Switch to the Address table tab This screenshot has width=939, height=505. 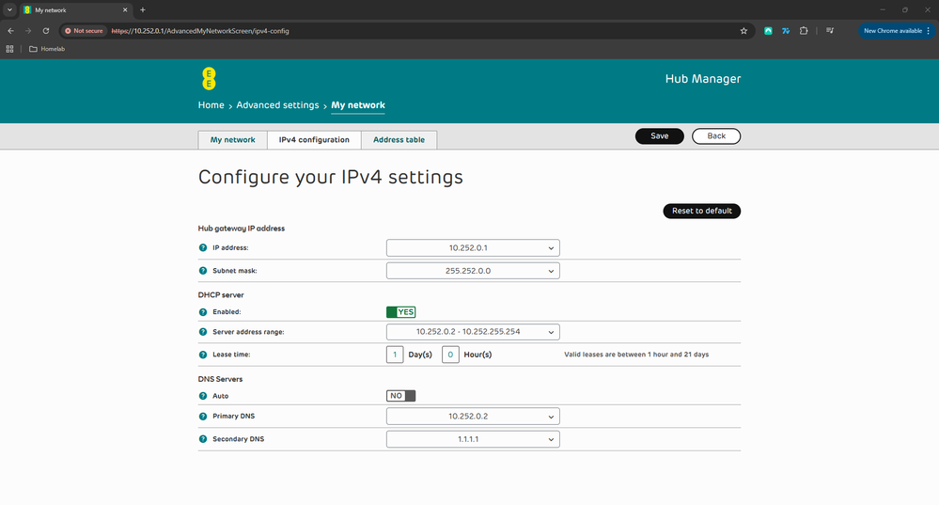coord(399,140)
